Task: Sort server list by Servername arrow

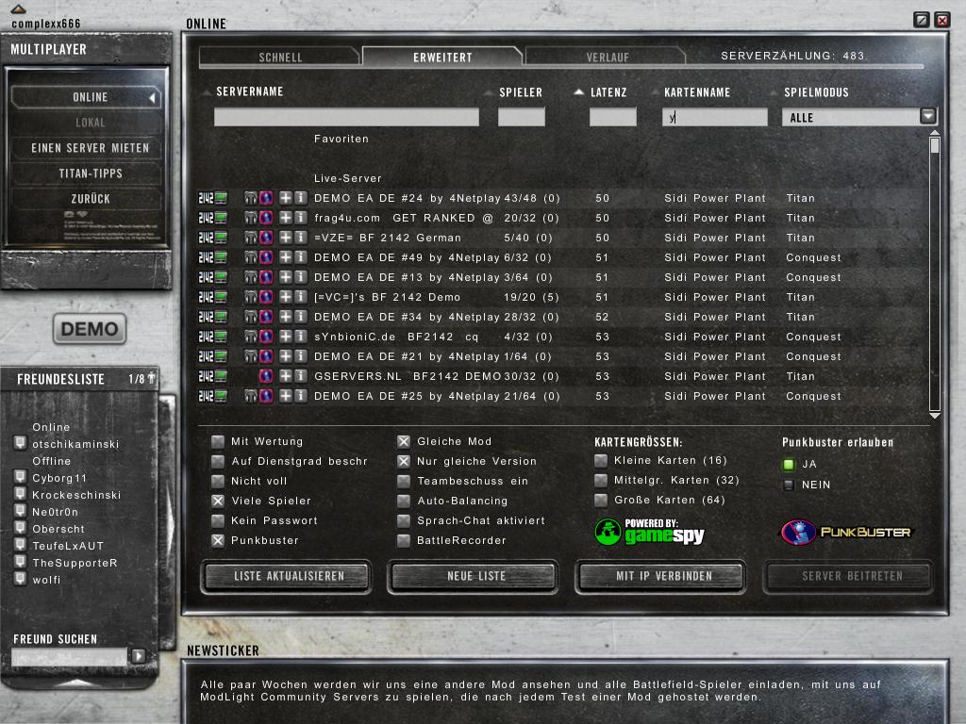Action: [207, 92]
